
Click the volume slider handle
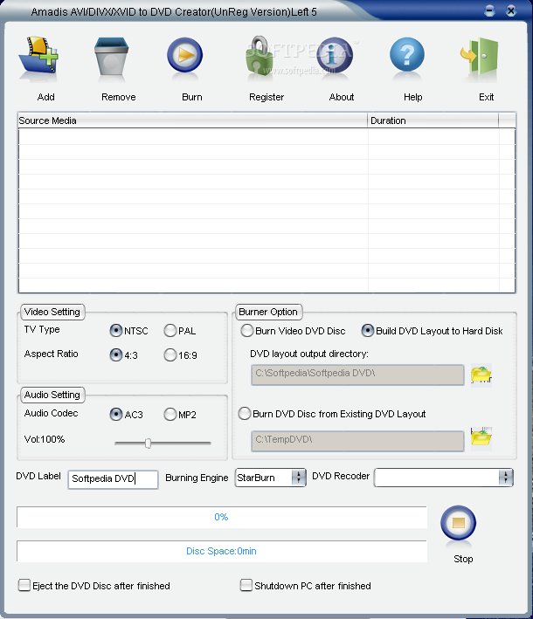pos(149,443)
